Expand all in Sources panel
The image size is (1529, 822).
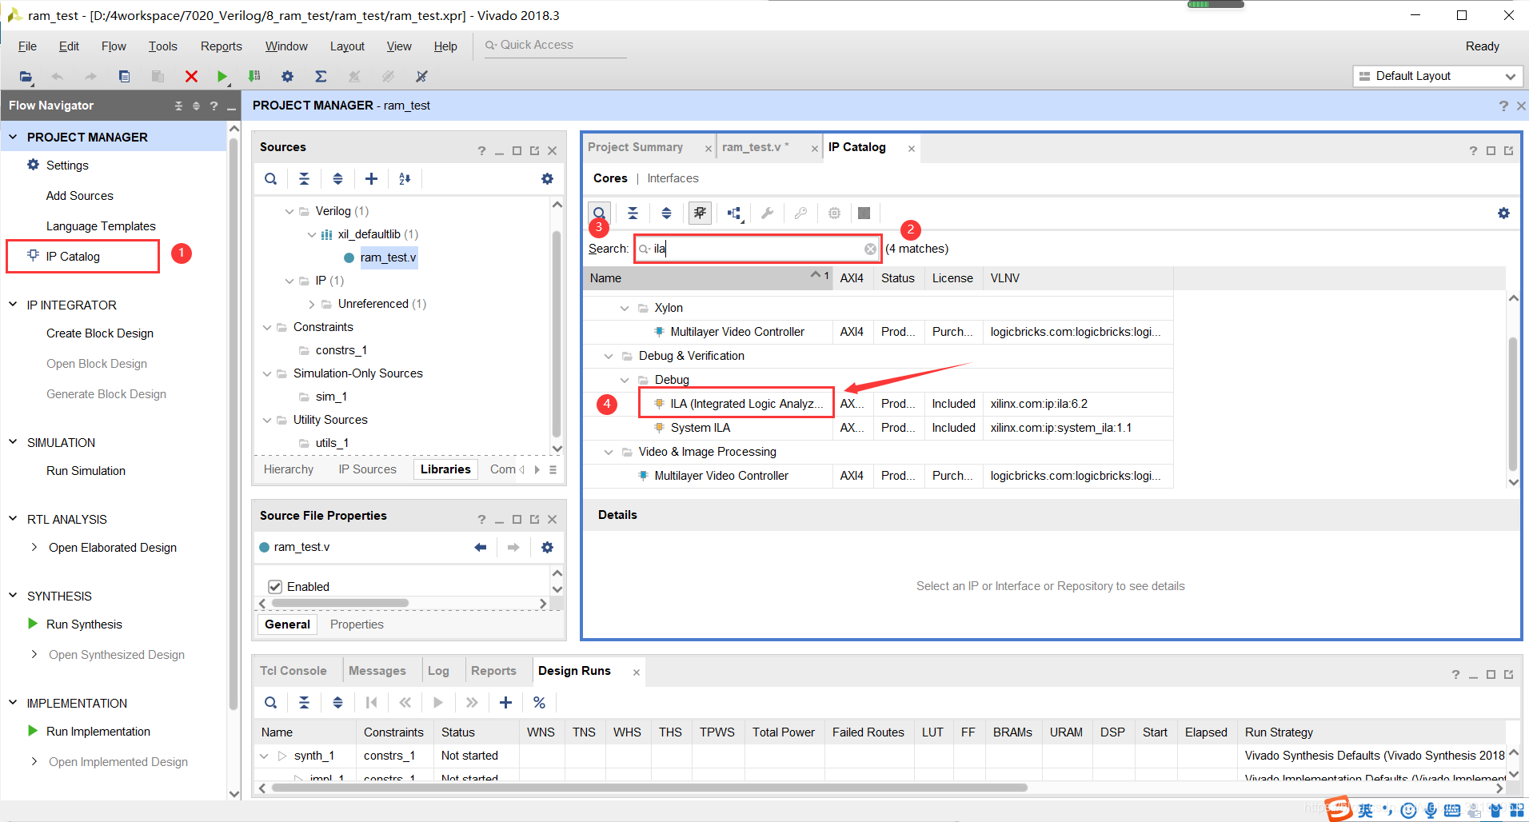click(x=337, y=179)
